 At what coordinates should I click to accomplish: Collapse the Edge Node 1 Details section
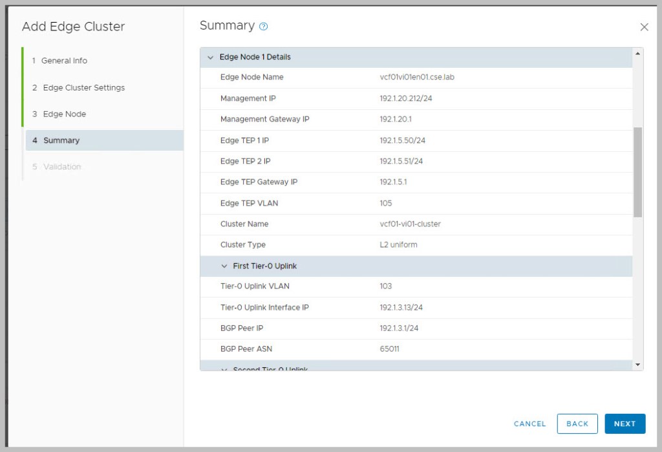point(210,58)
